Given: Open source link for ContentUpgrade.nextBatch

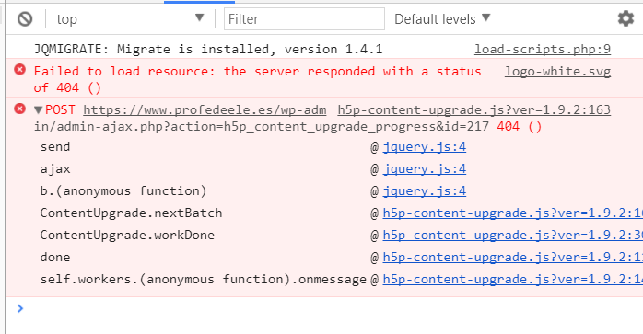Looking at the screenshot, I should (x=512, y=213).
